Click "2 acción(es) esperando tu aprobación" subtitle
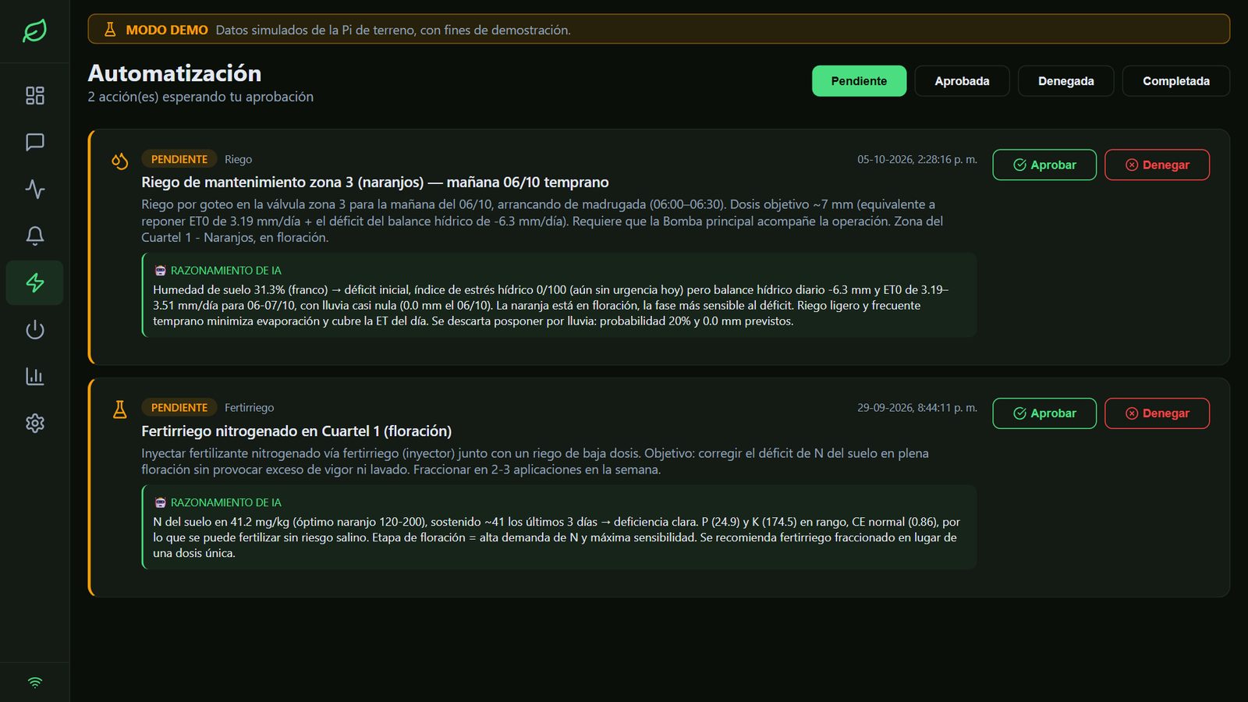 (200, 97)
